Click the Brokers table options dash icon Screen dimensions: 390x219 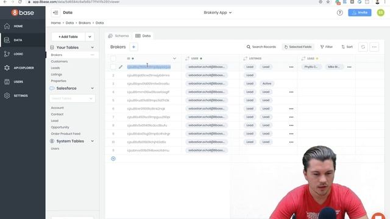pyautogui.click(x=92, y=55)
